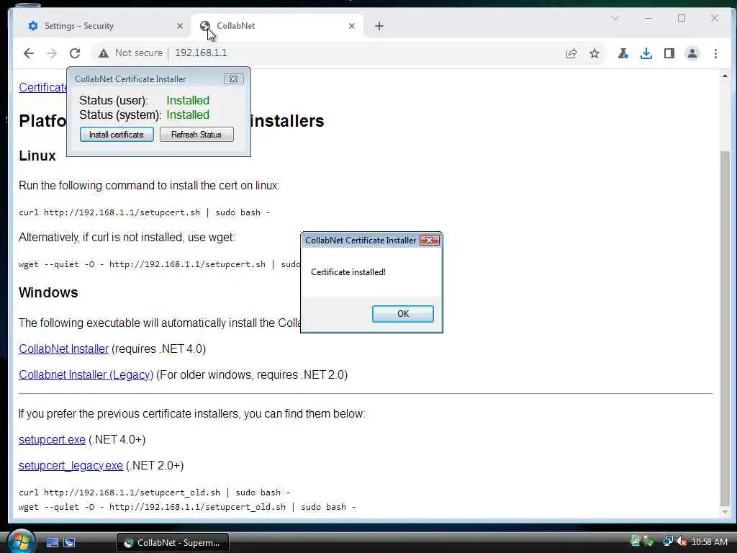The image size is (737, 553).
Task: Open the Collabnet Installer (Legacy) link
Action: click(86, 374)
